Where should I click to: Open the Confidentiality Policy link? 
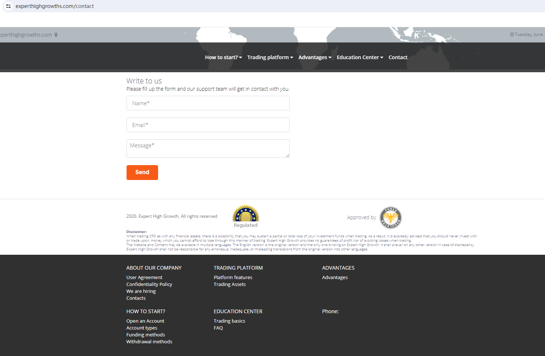pyautogui.click(x=149, y=285)
